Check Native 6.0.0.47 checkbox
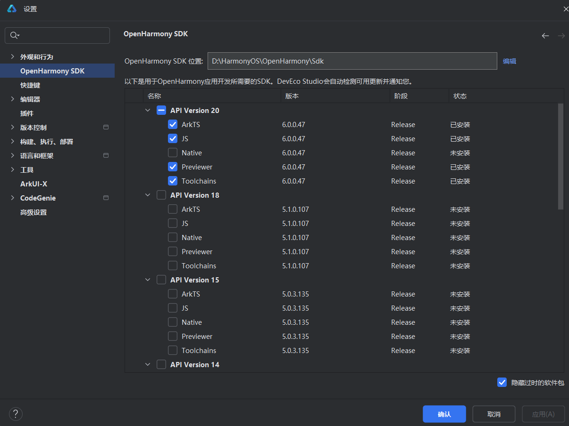This screenshot has height=426, width=569. click(173, 153)
